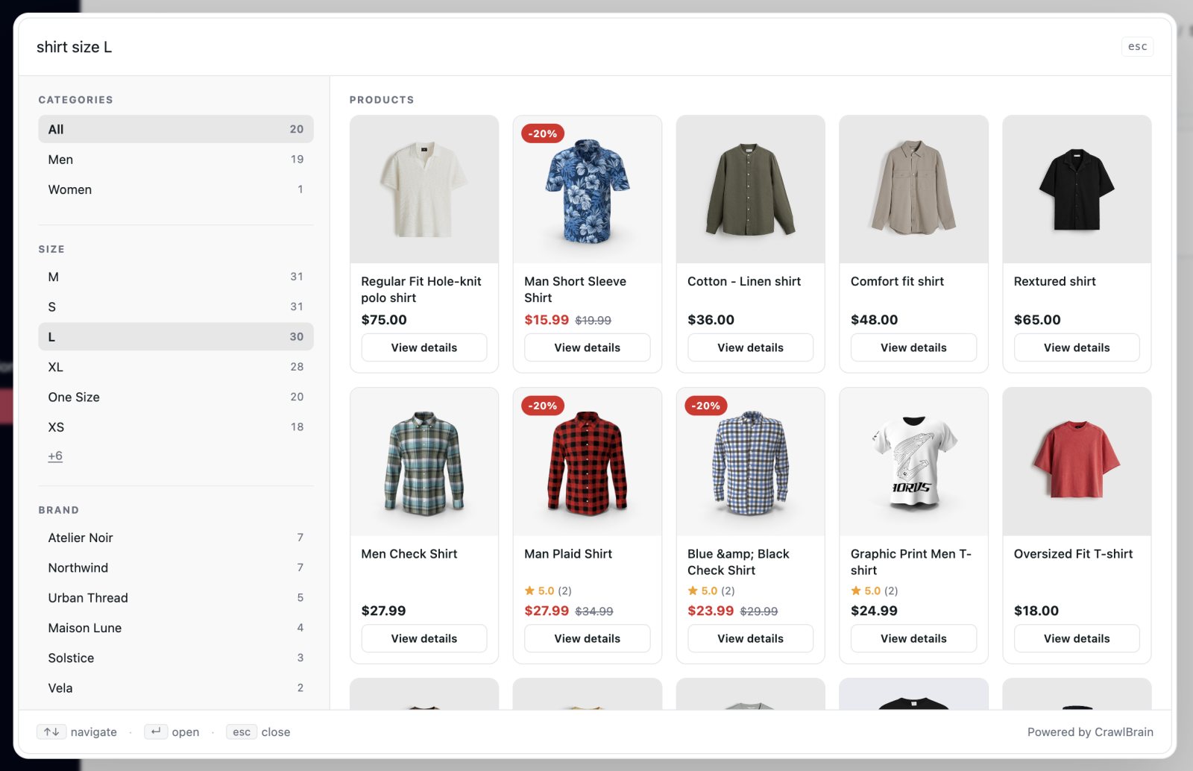
Task: Click the enter key open icon in footer
Action: click(155, 731)
